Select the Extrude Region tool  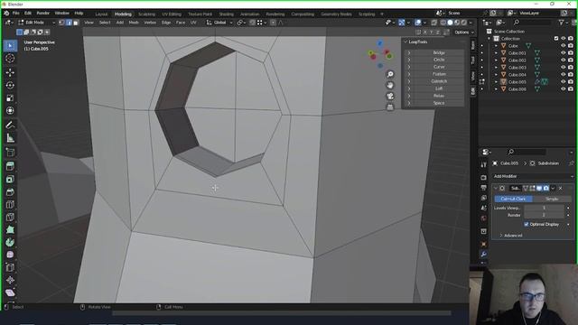tap(10, 166)
